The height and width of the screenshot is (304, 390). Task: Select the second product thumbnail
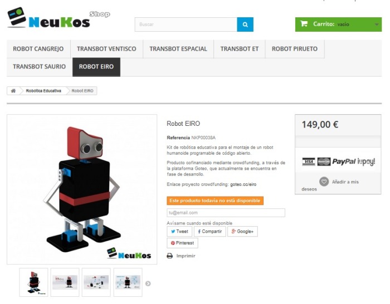65,282
